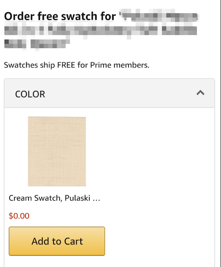Open the Cream Swatch, Pulaski product title

(x=54, y=198)
